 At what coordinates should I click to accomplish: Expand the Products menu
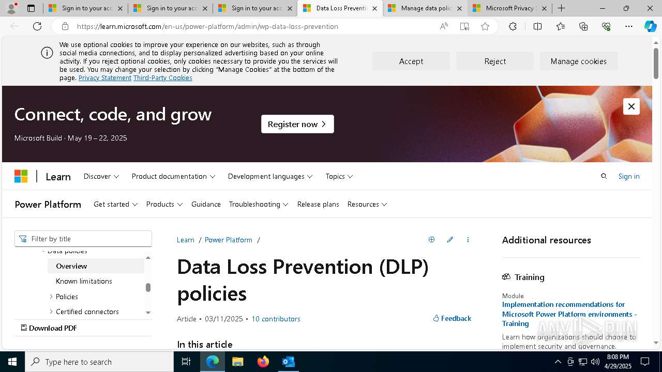click(x=164, y=204)
